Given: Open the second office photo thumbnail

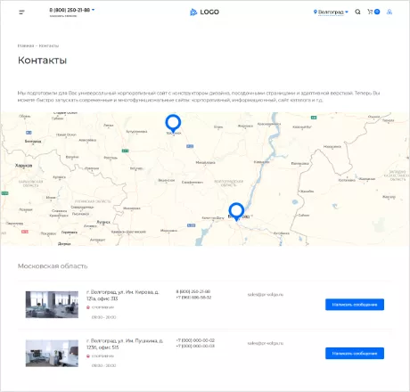Looking at the screenshot, I should [x=52, y=353].
